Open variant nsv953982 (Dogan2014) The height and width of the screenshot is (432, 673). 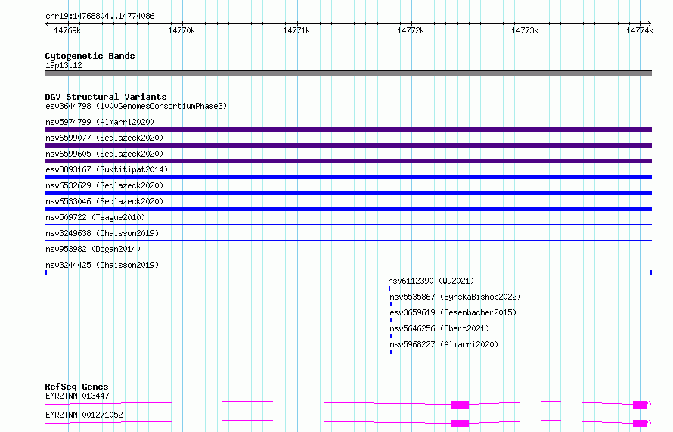(93, 249)
